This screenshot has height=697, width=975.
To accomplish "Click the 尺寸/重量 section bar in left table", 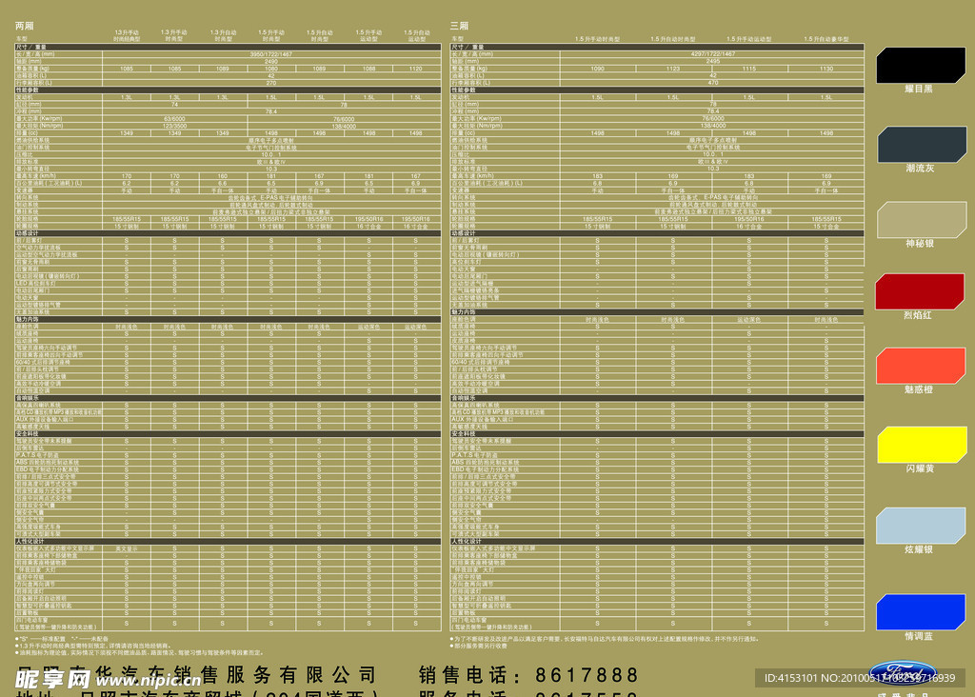I will point(228,48).
